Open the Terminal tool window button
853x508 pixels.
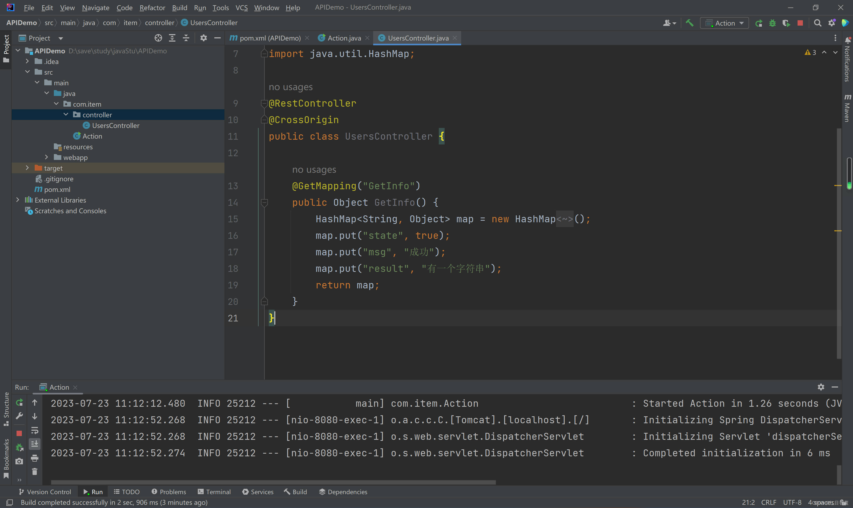pyautogui.click(x=214, y=492)
